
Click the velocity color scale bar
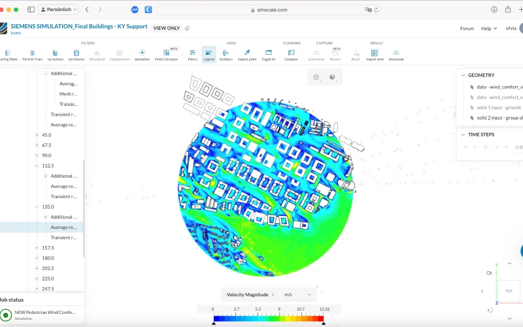[269, 318]
